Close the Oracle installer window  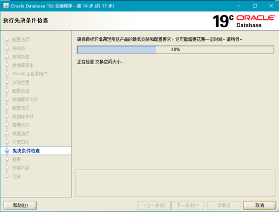[x=271, y=6]
